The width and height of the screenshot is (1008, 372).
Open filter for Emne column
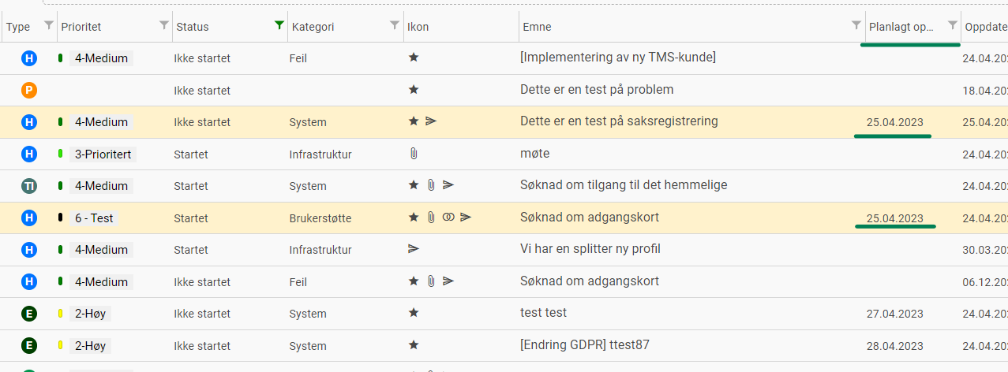(856, 26)
